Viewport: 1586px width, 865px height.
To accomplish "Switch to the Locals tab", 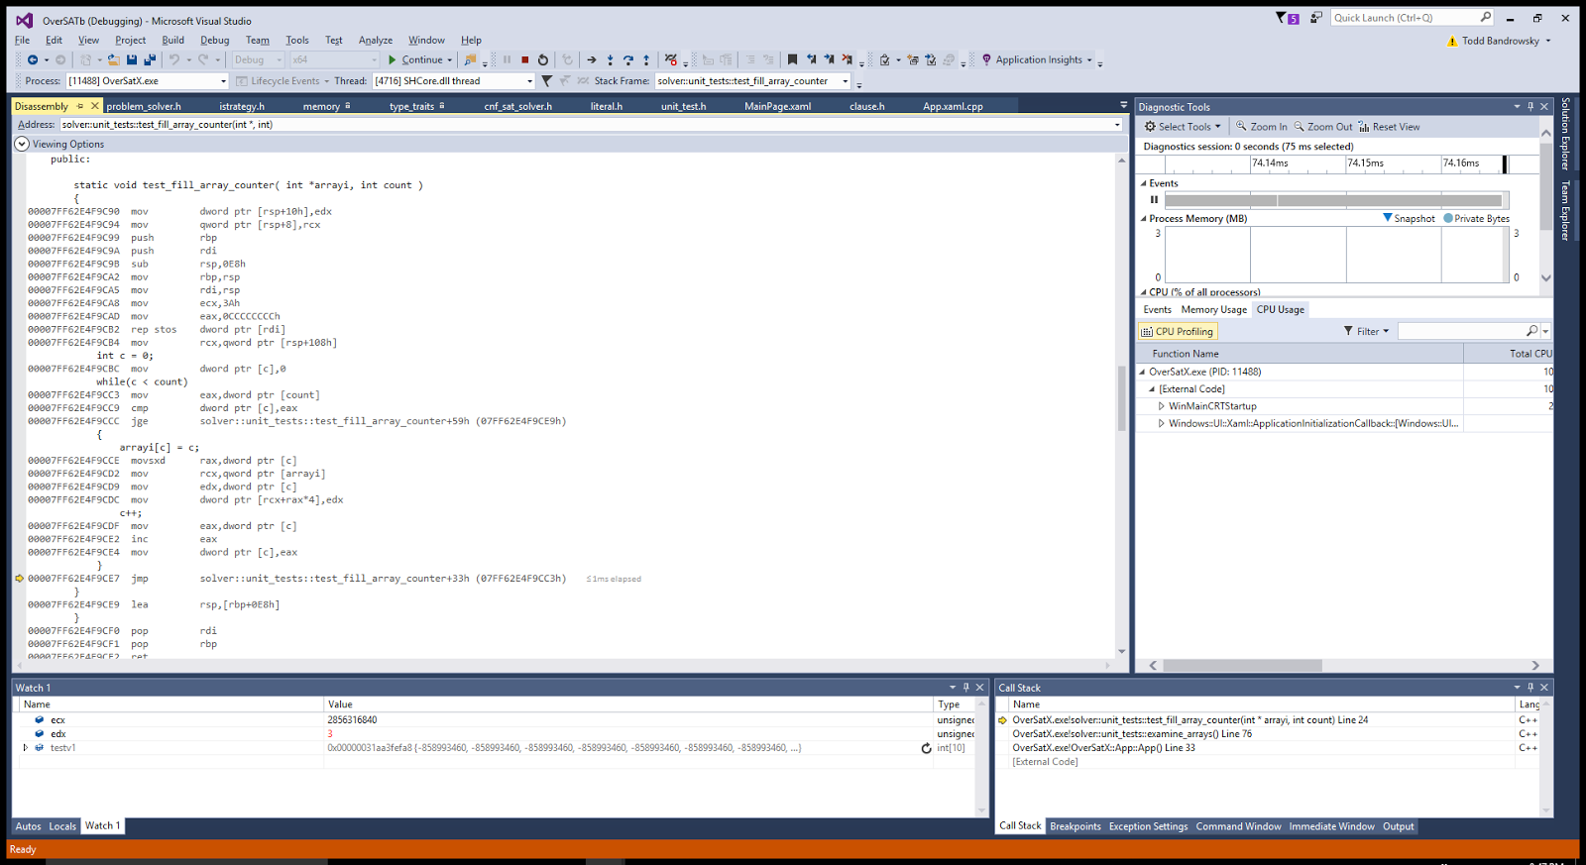I will pos(62,826).
